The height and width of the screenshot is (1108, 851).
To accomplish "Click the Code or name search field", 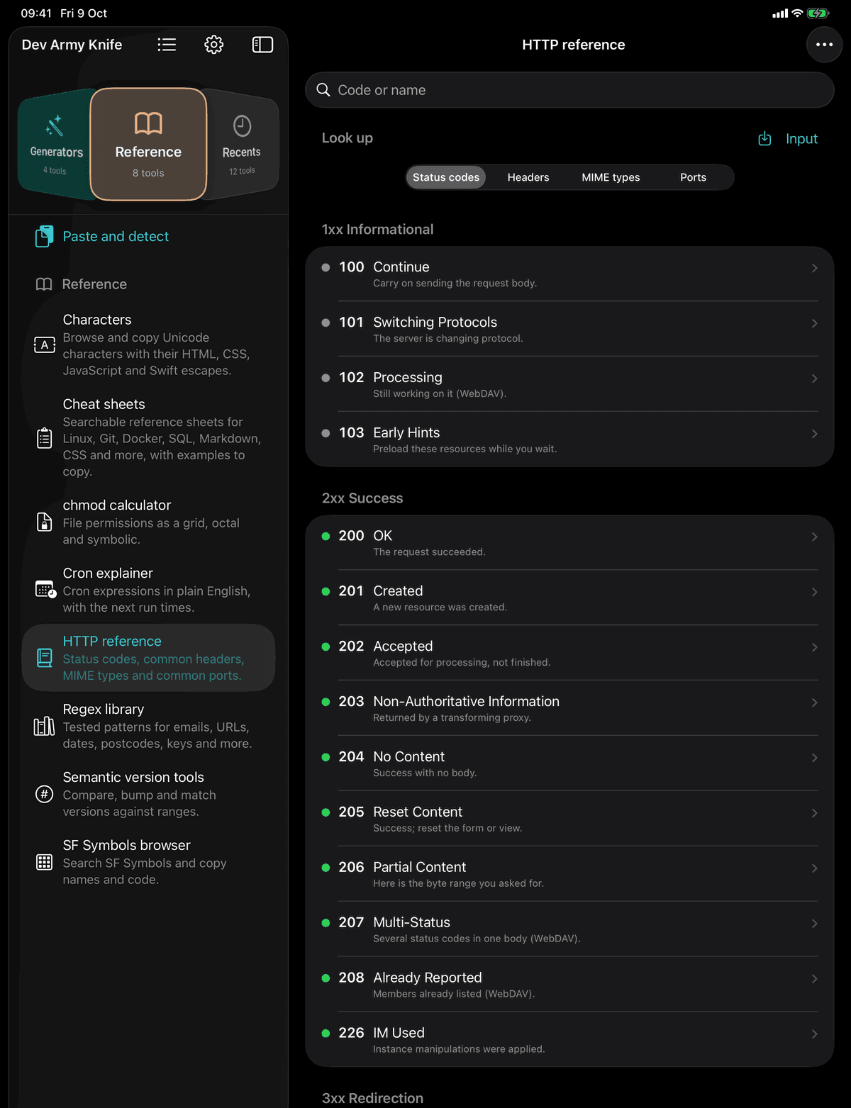I will point(569,90).
